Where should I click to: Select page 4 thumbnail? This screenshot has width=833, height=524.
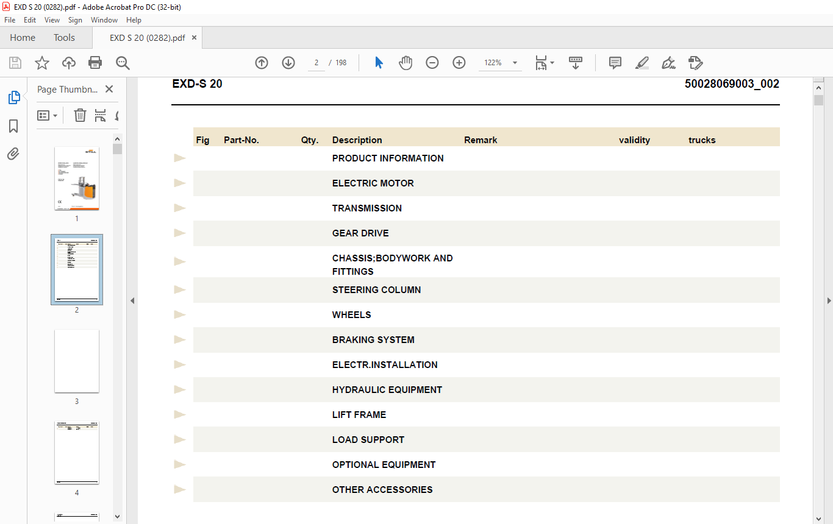[77, 453]
